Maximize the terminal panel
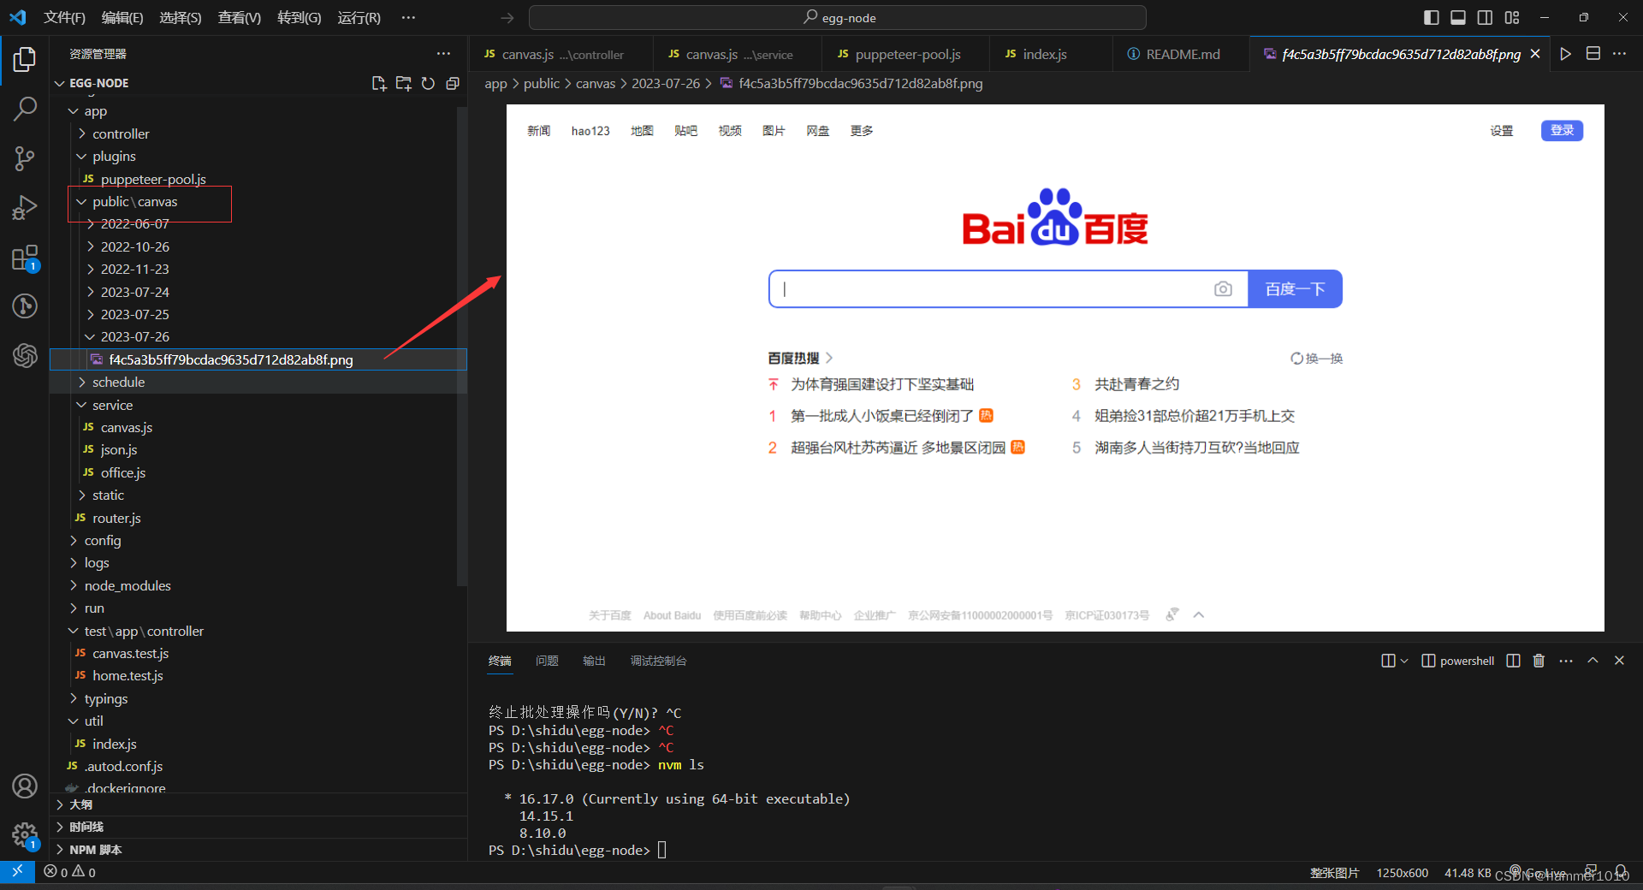1643x890 pixels. coord(1593,661)
